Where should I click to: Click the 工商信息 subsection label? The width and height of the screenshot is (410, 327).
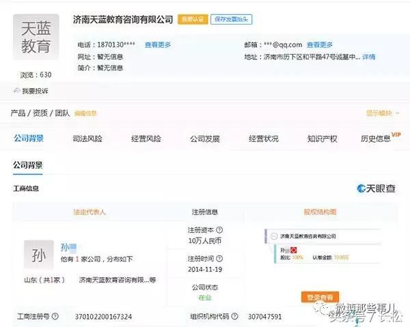tap(26, 188)
